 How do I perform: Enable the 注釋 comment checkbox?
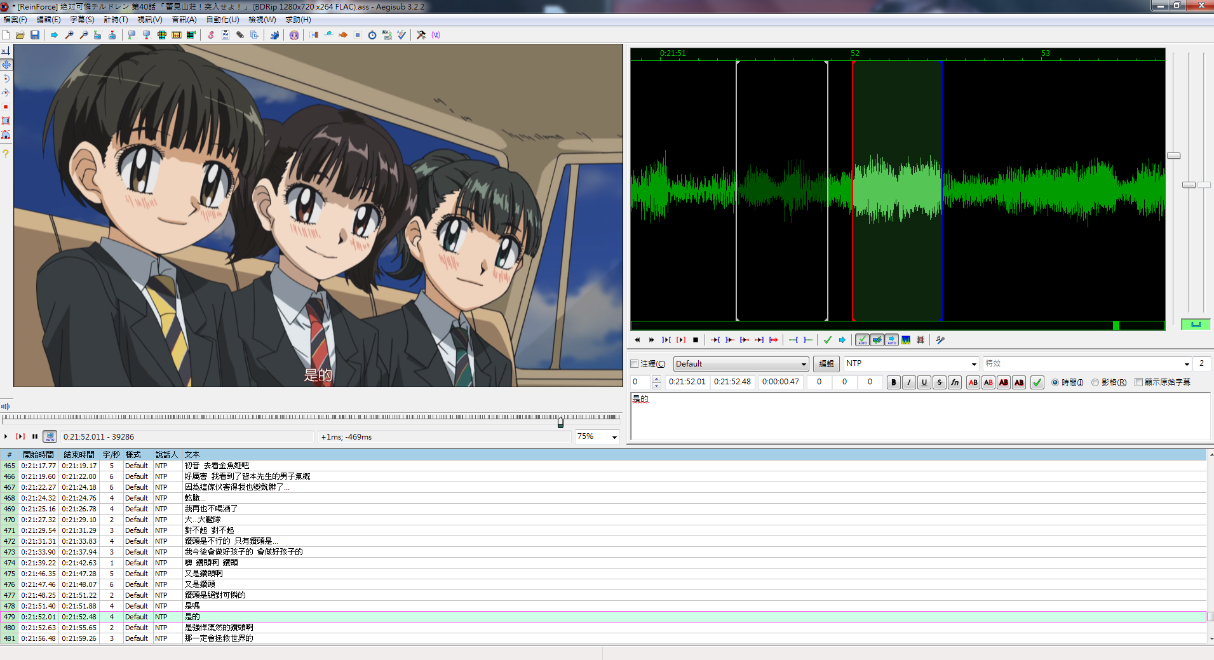coord(634,364)
